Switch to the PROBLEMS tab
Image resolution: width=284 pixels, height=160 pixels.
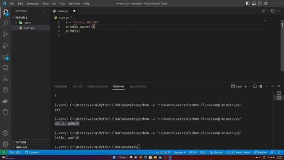[x=61, y=87]
